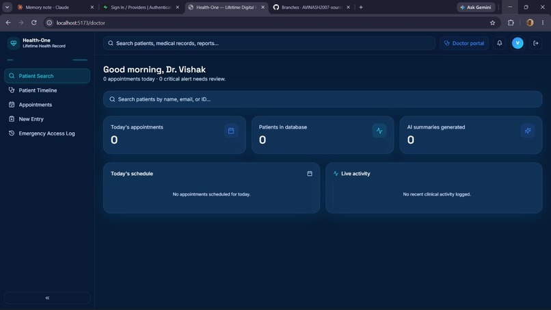The width and height of the screenshot is (551, 310).
Task: Click calendar icon in Today's appointments card
Action: (x=231, y=131)
